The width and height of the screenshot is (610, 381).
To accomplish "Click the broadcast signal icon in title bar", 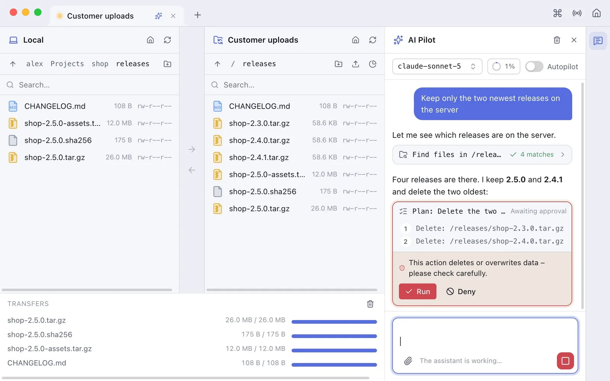I will tap(577, 13).
